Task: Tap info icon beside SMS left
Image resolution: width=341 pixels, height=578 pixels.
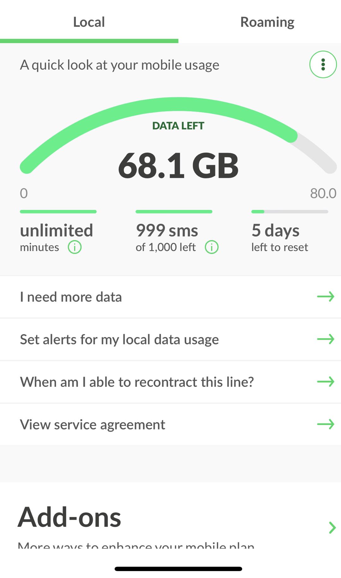Action: (x=212, y=247)
